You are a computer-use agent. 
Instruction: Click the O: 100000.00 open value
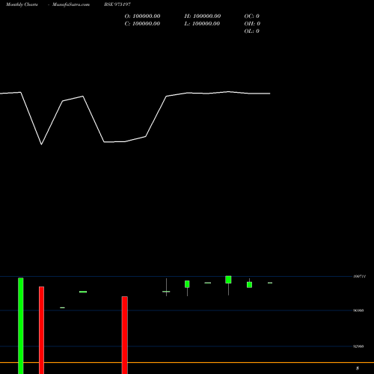tap(142, 16)
